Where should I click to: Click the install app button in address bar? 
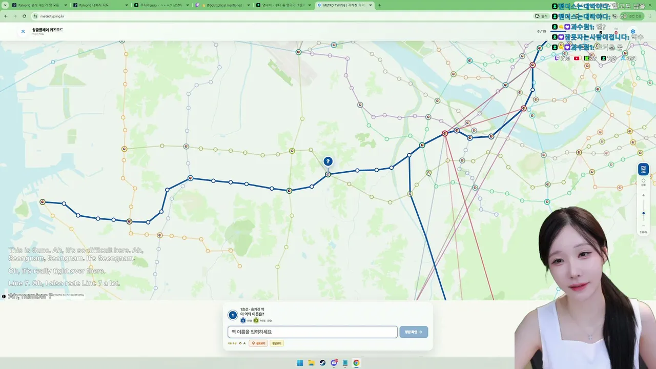click(542, 16)
